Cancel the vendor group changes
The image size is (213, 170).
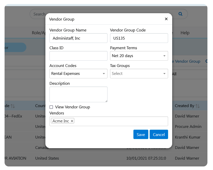coord(159,134)
